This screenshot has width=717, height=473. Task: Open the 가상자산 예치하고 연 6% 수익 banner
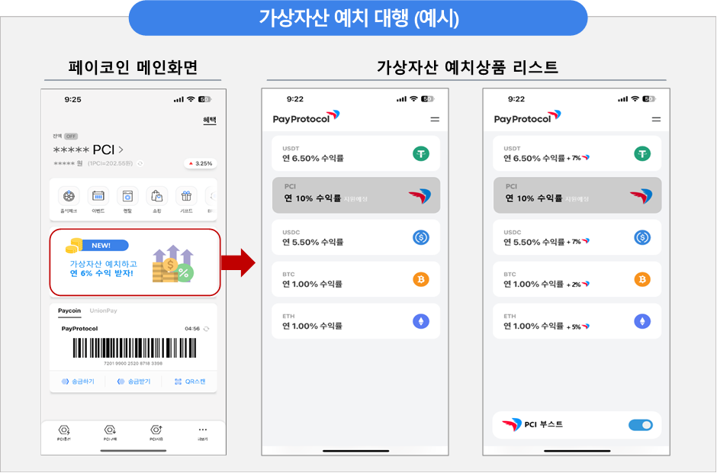pyautogui.click(x=135, y=262)
